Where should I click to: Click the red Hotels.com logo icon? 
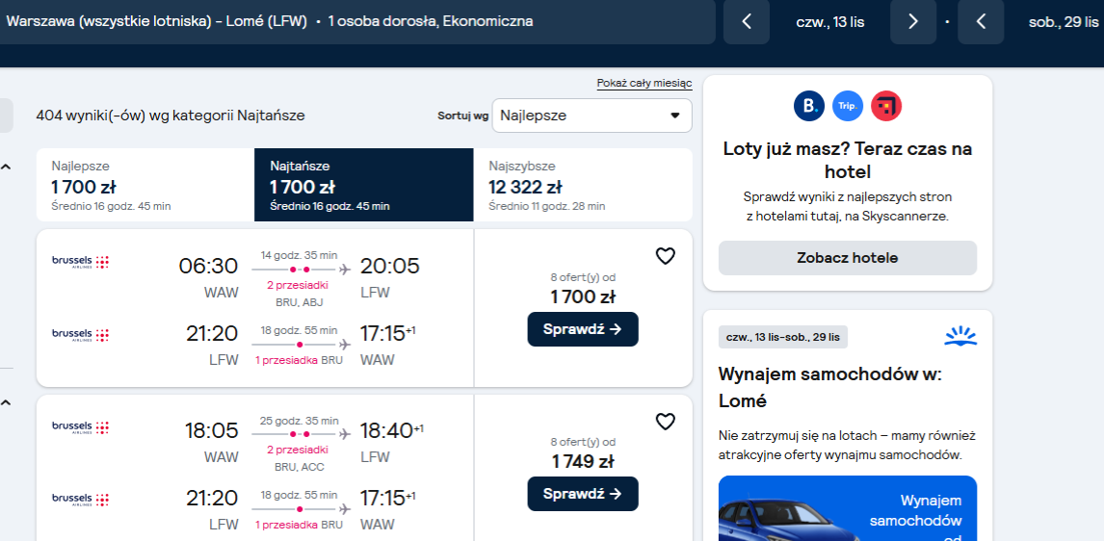coord(885,106)
